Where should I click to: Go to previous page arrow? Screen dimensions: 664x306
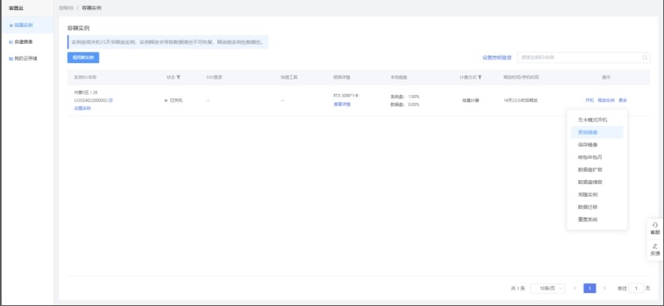click(x=575, y=288)
